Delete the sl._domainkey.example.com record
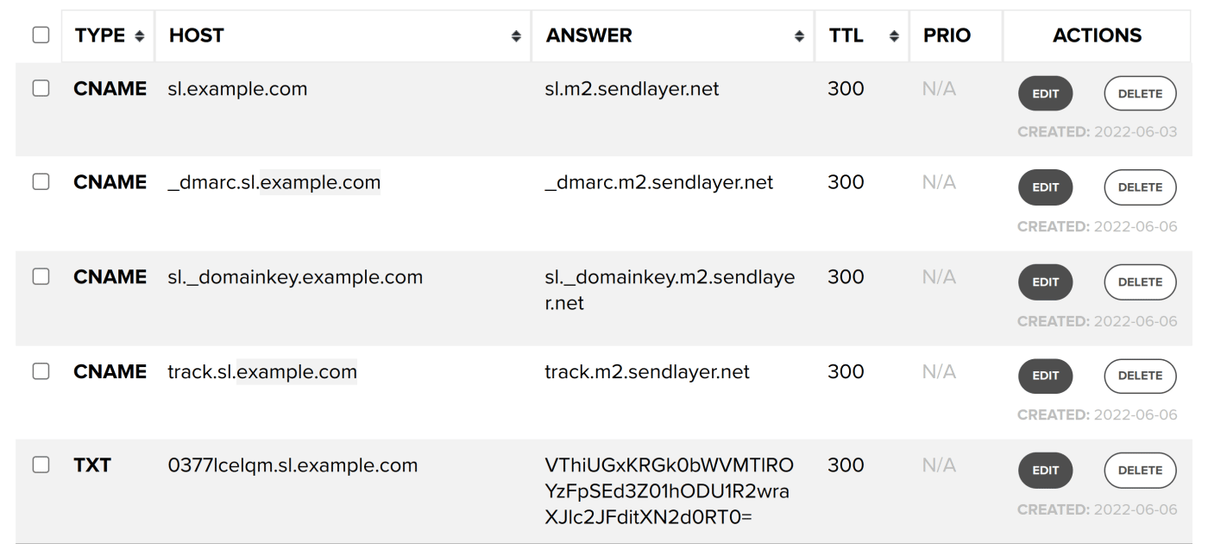 [1140, 281]
